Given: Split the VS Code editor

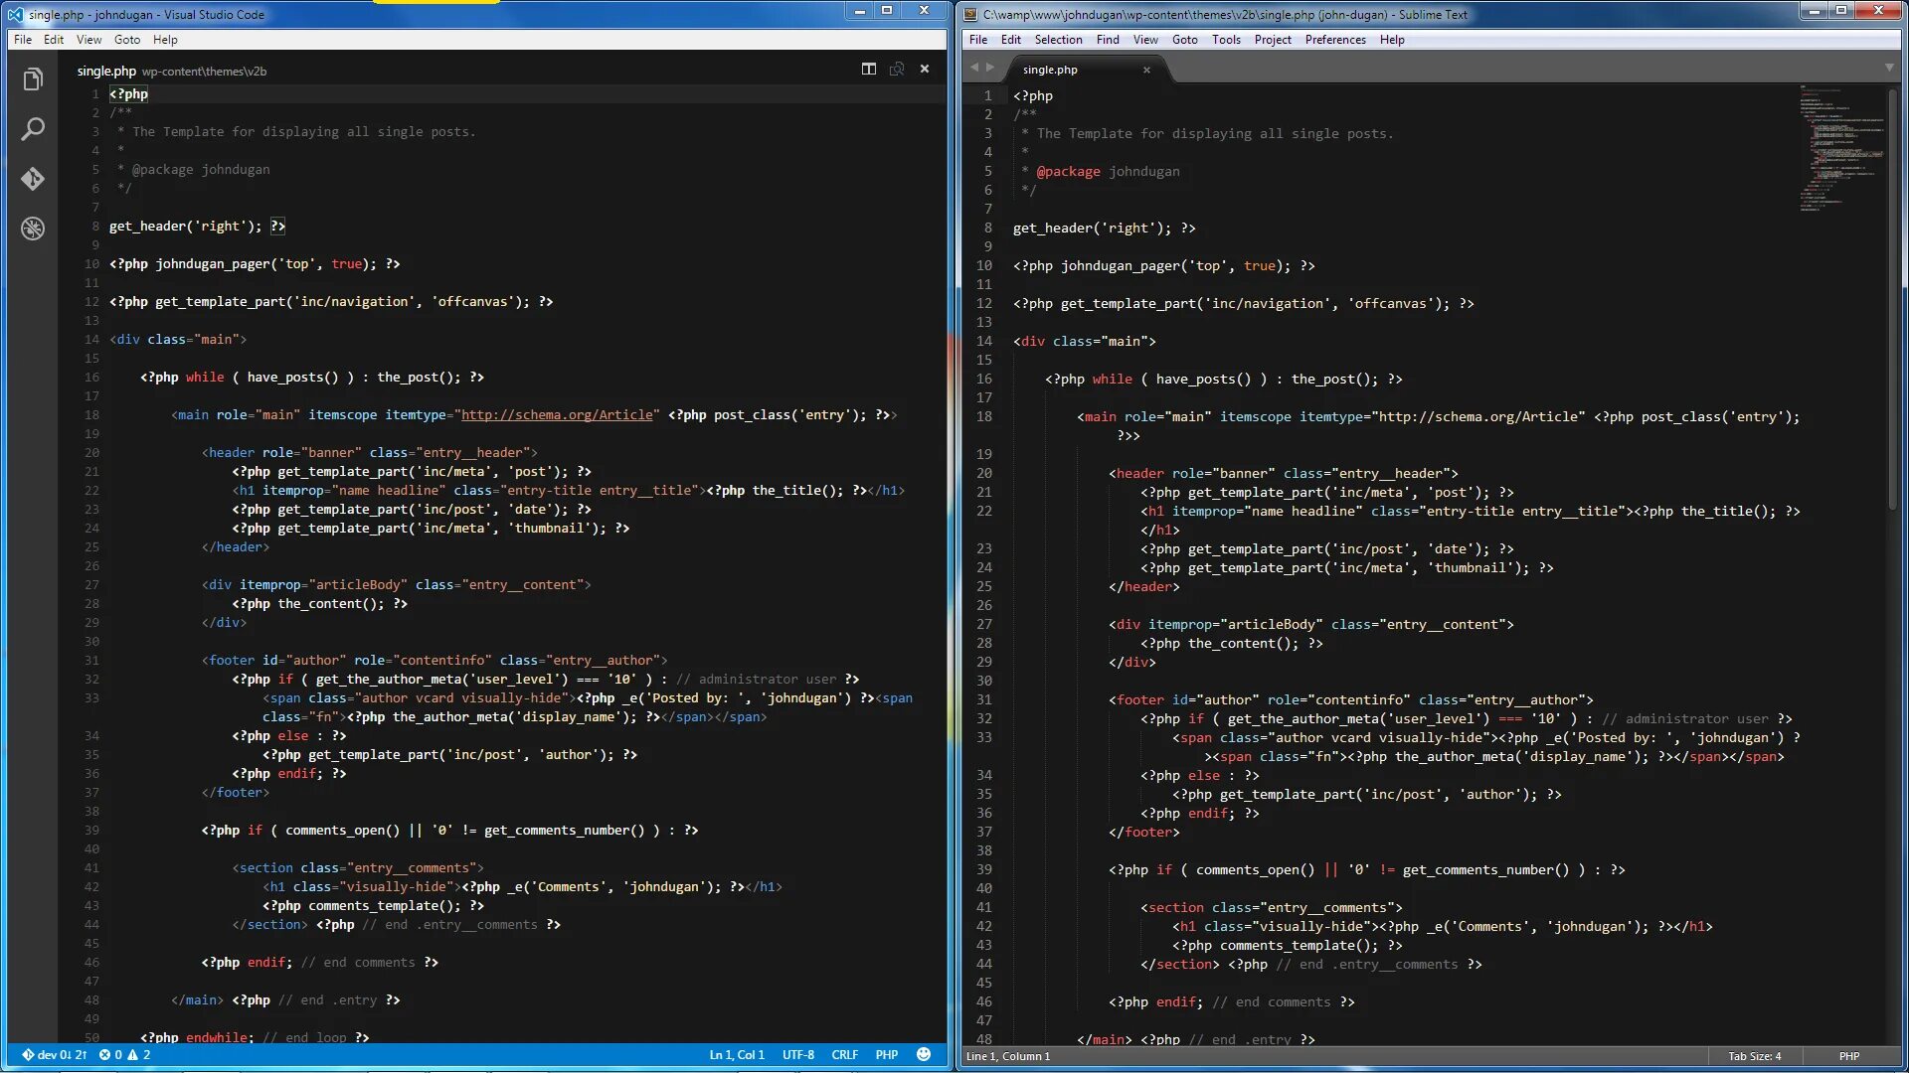Looking at the screenshot, I should (868, 69).
